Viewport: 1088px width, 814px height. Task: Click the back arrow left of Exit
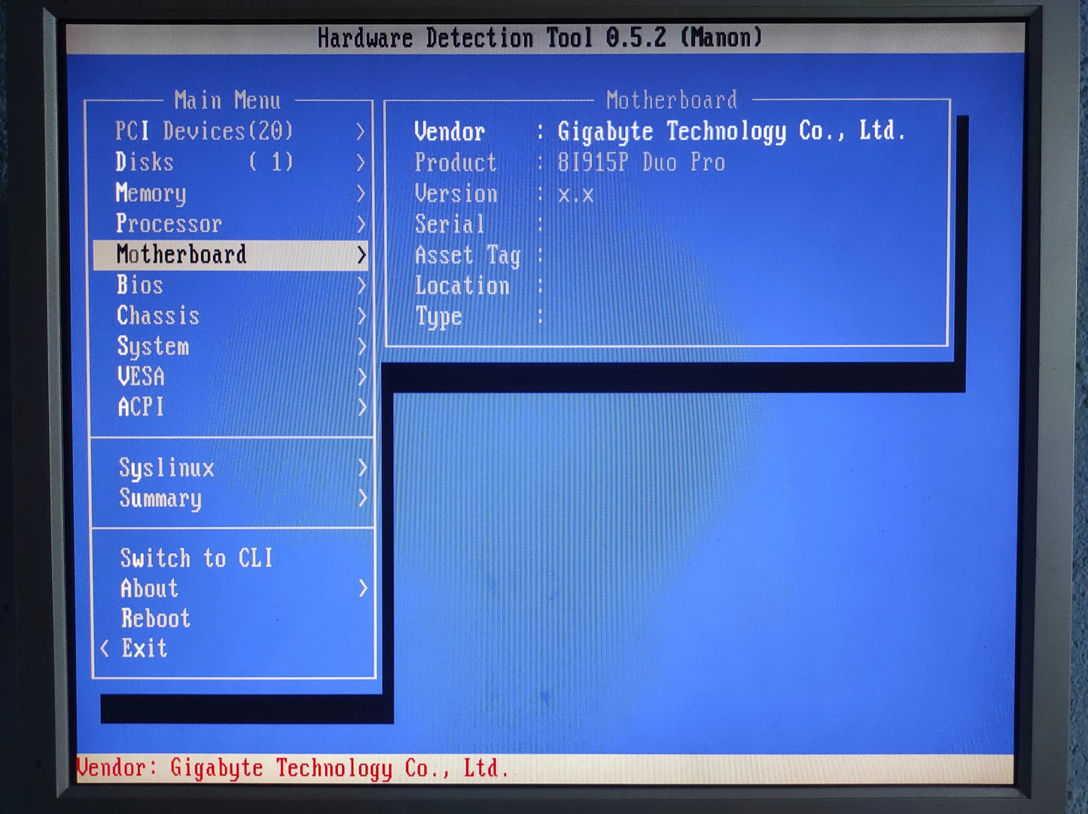[x=105, y=648]
